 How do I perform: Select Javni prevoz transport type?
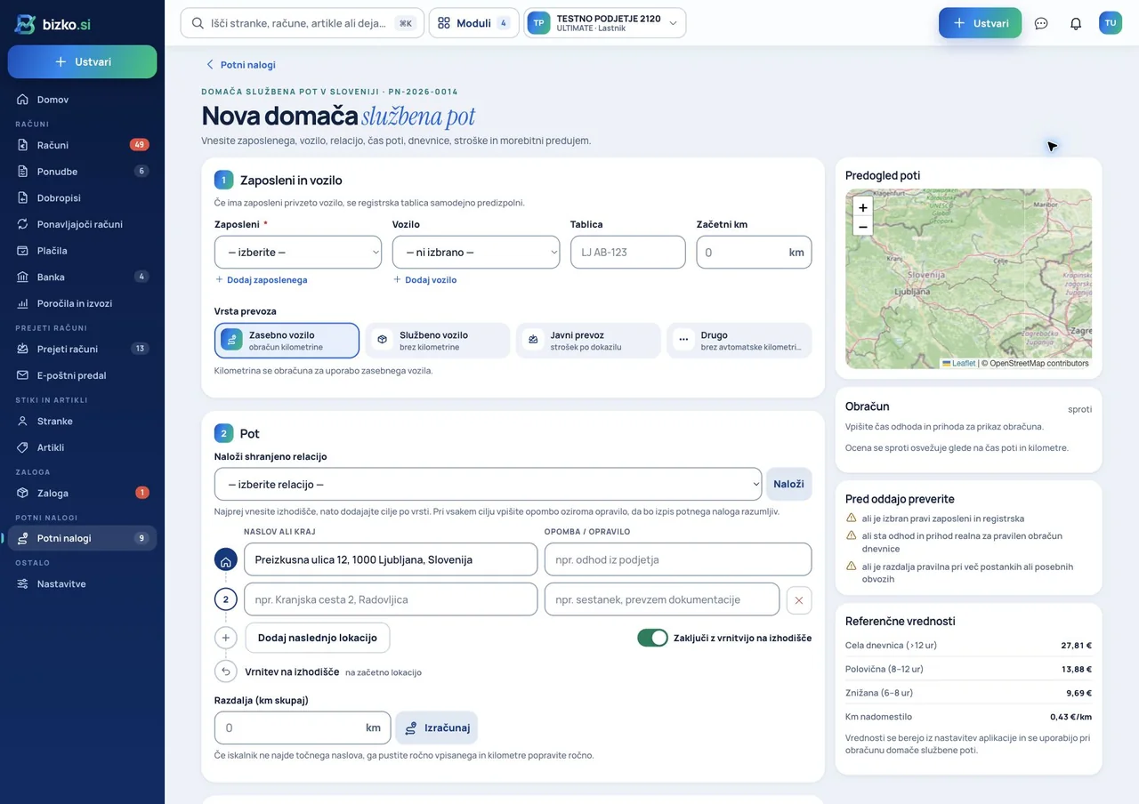coord(588,341)
